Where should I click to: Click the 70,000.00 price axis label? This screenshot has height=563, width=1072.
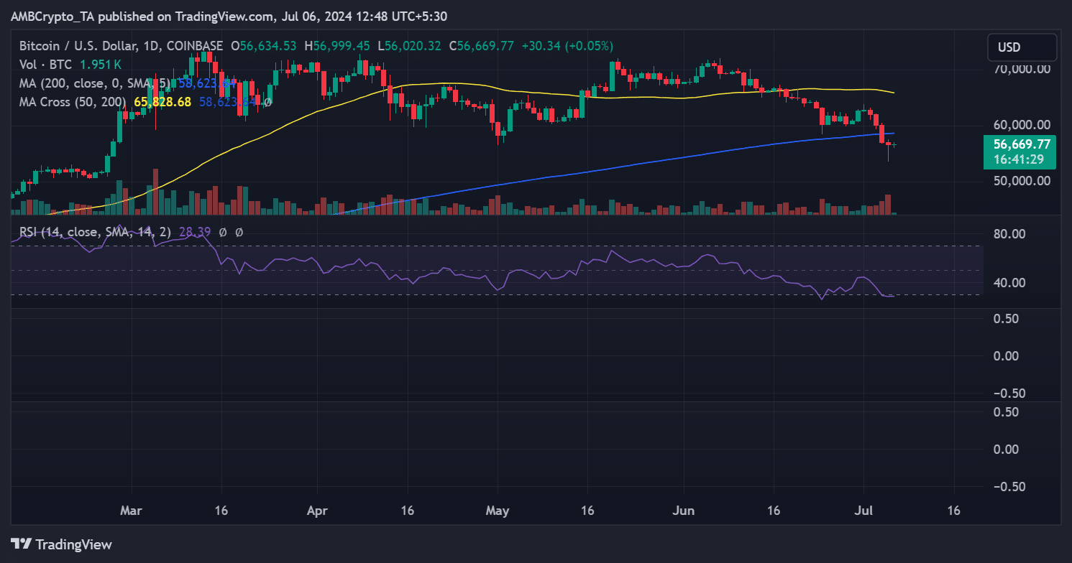(x=1021, y=70)
